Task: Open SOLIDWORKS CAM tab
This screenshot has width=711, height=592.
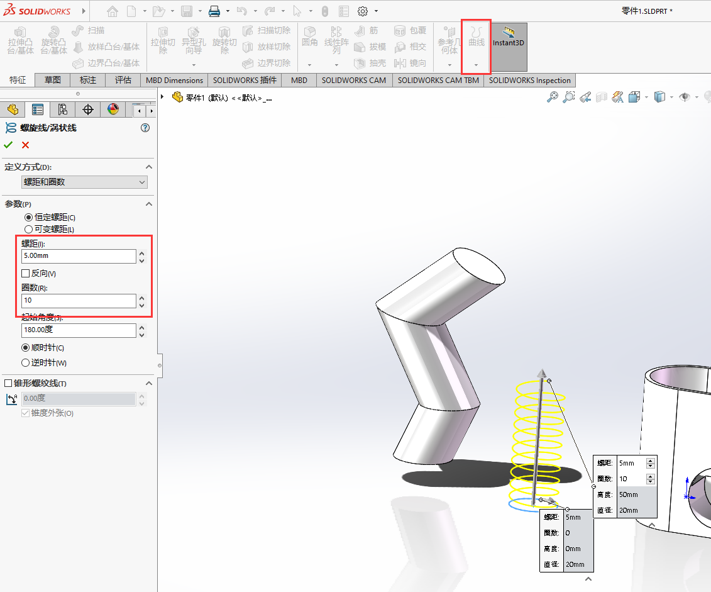Action: coord(354,81)
